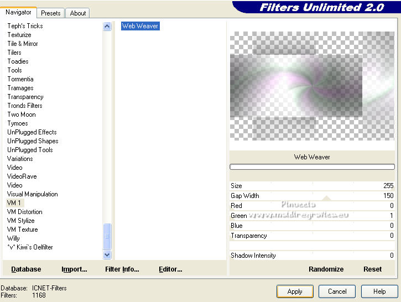This screenshot has height=302, width=401.
Task: Cancel the filter dialog
Action: coord(337,291)
